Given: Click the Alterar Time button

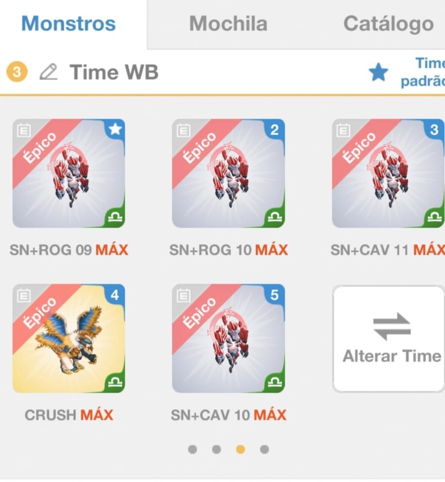Looking at the screenshot, I should click(x=389, y=339).
